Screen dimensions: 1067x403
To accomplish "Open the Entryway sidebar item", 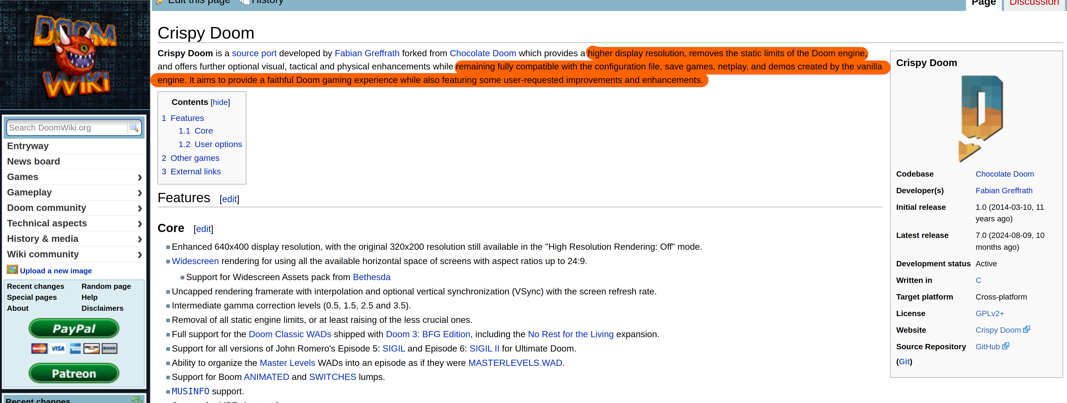I will pyautogui.click(x=28, y=146).
